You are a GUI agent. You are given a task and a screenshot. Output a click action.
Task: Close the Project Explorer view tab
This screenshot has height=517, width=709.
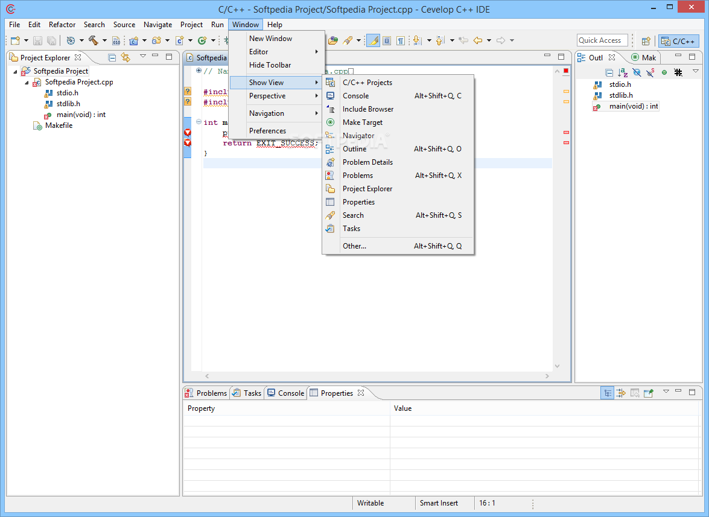click(78, 57)
